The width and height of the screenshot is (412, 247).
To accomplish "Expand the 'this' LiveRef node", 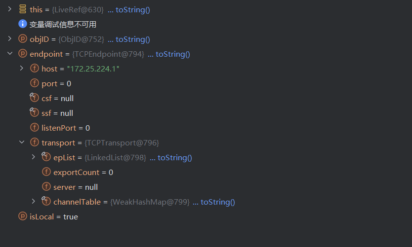I will pos(9,9).
